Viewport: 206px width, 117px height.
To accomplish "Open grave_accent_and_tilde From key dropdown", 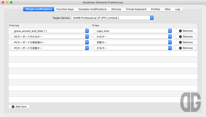I will 50,31.
